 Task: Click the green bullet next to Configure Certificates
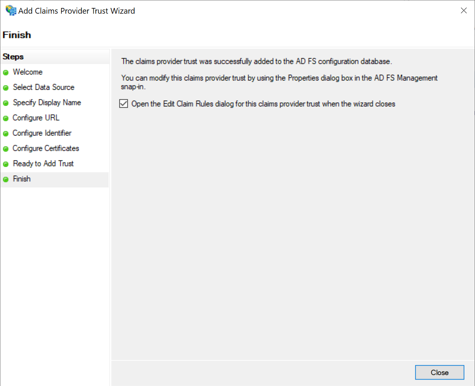point(6,149)
